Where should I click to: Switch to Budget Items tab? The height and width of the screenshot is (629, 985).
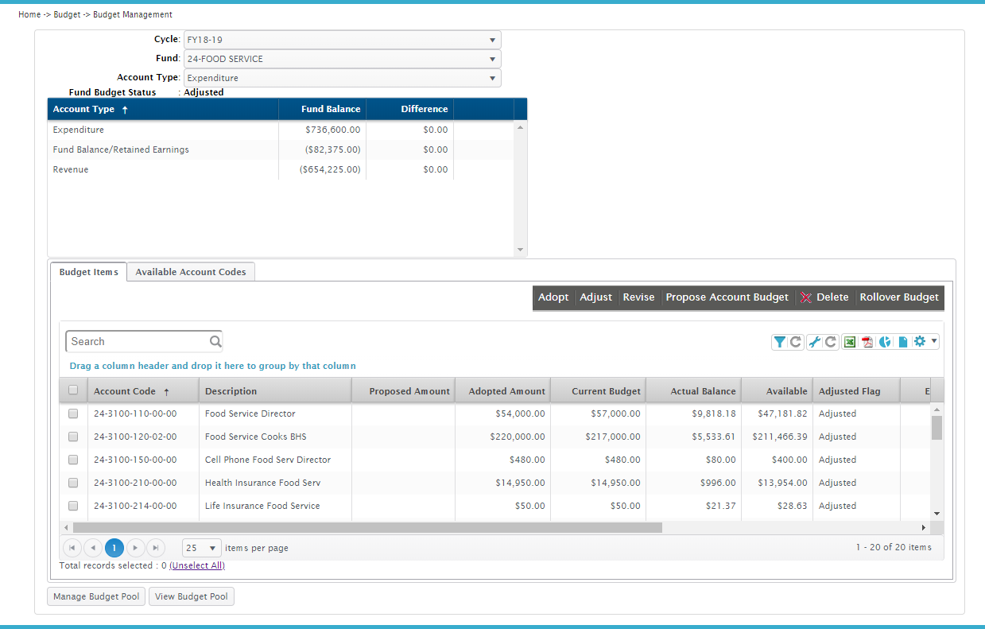88,272
